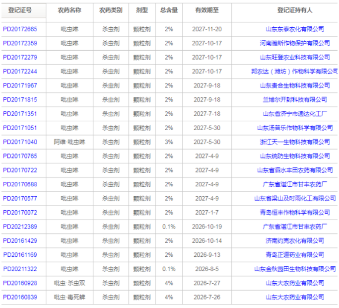Open registration number PD20161429

click(20, 240)
